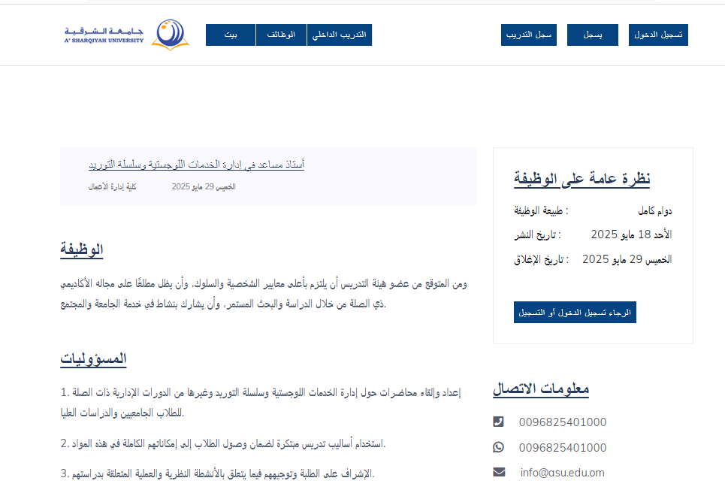Click the تسجيل الدخول login button

tap(658, 35)
